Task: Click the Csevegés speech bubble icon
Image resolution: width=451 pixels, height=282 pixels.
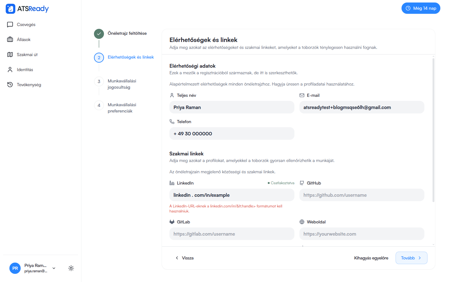Action: point(10,24)
